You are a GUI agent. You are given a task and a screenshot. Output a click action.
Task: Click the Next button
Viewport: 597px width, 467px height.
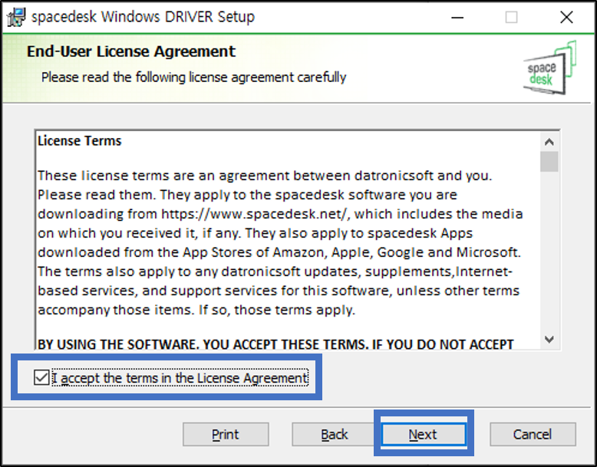coord(424,434)
